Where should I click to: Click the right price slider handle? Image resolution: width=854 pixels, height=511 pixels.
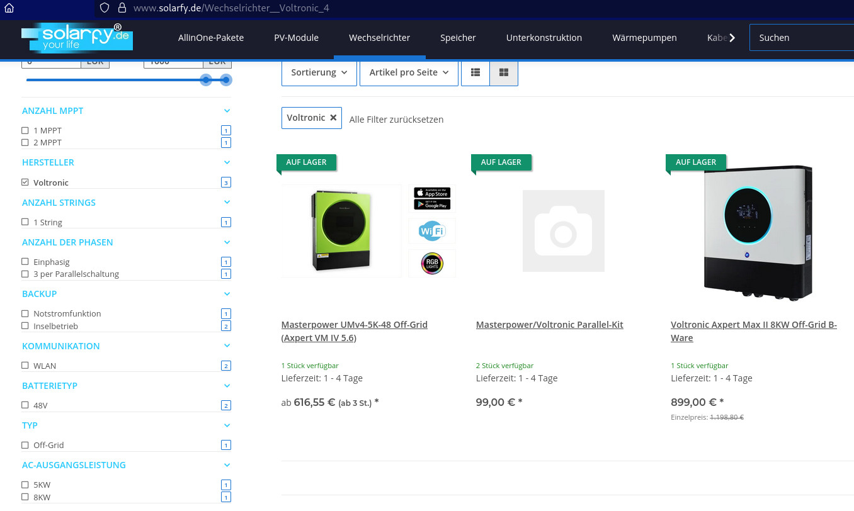(226, 80)
